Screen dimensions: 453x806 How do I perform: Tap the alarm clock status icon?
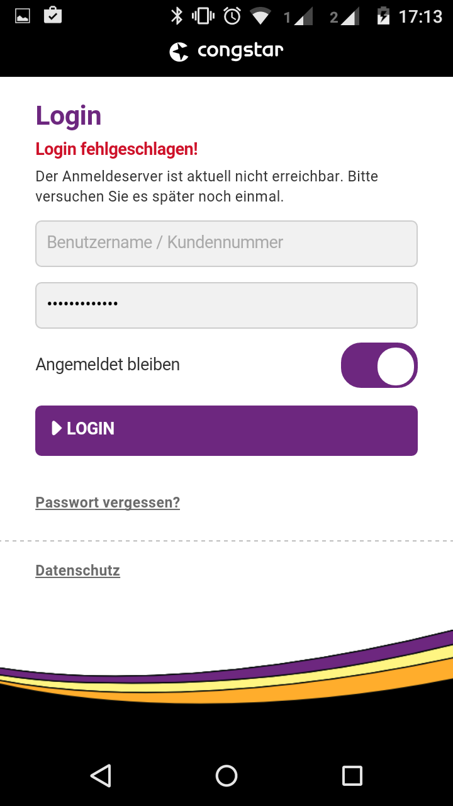click(232, 16)
